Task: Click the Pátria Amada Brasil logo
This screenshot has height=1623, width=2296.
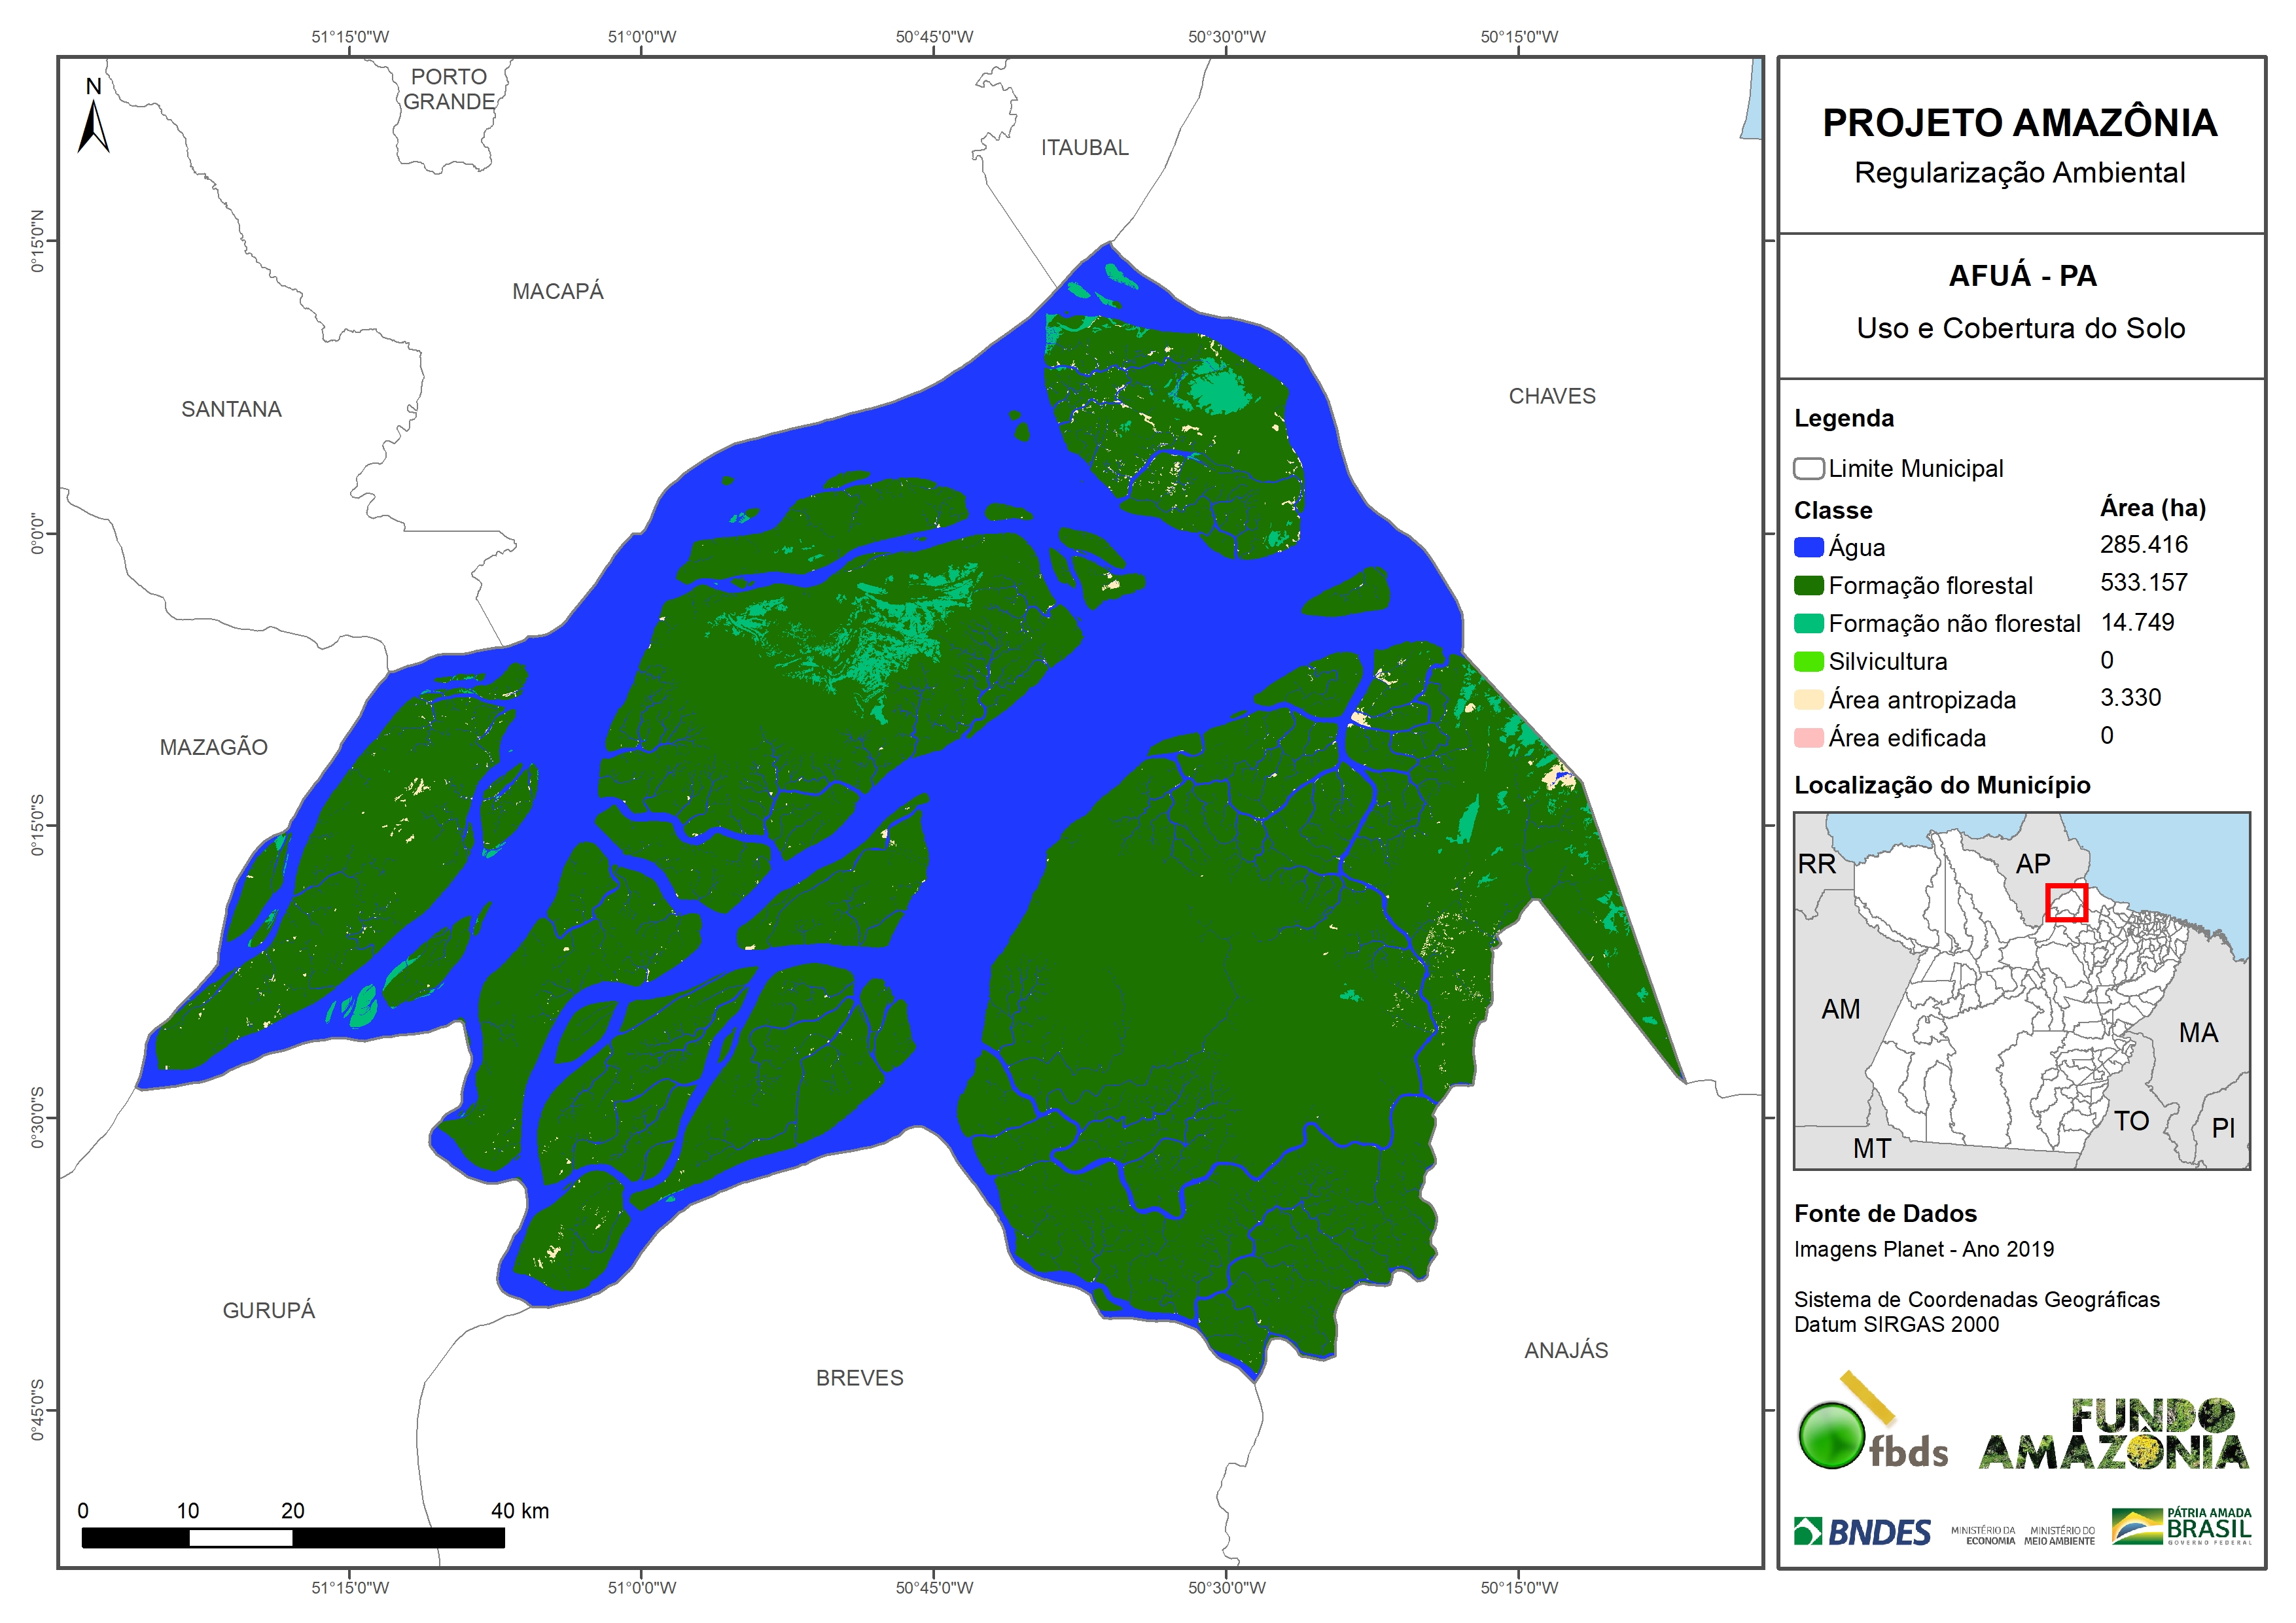Action: pos(2181,1527)
